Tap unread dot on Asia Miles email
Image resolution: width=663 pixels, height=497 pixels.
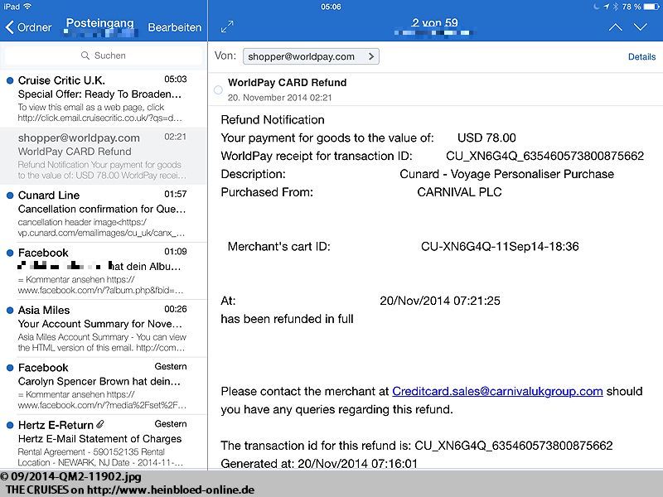(x=10, y=310)
